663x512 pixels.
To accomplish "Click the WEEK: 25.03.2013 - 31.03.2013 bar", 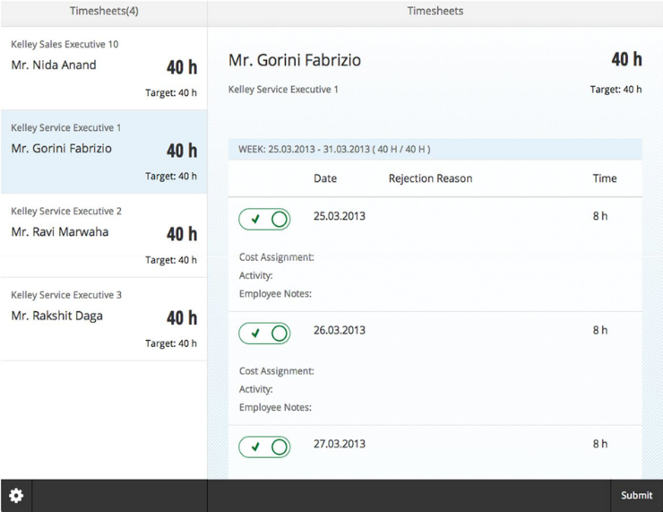I will pyautogui.click(x=435, y=149).
